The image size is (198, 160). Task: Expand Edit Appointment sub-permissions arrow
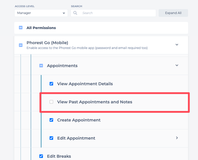177,138
